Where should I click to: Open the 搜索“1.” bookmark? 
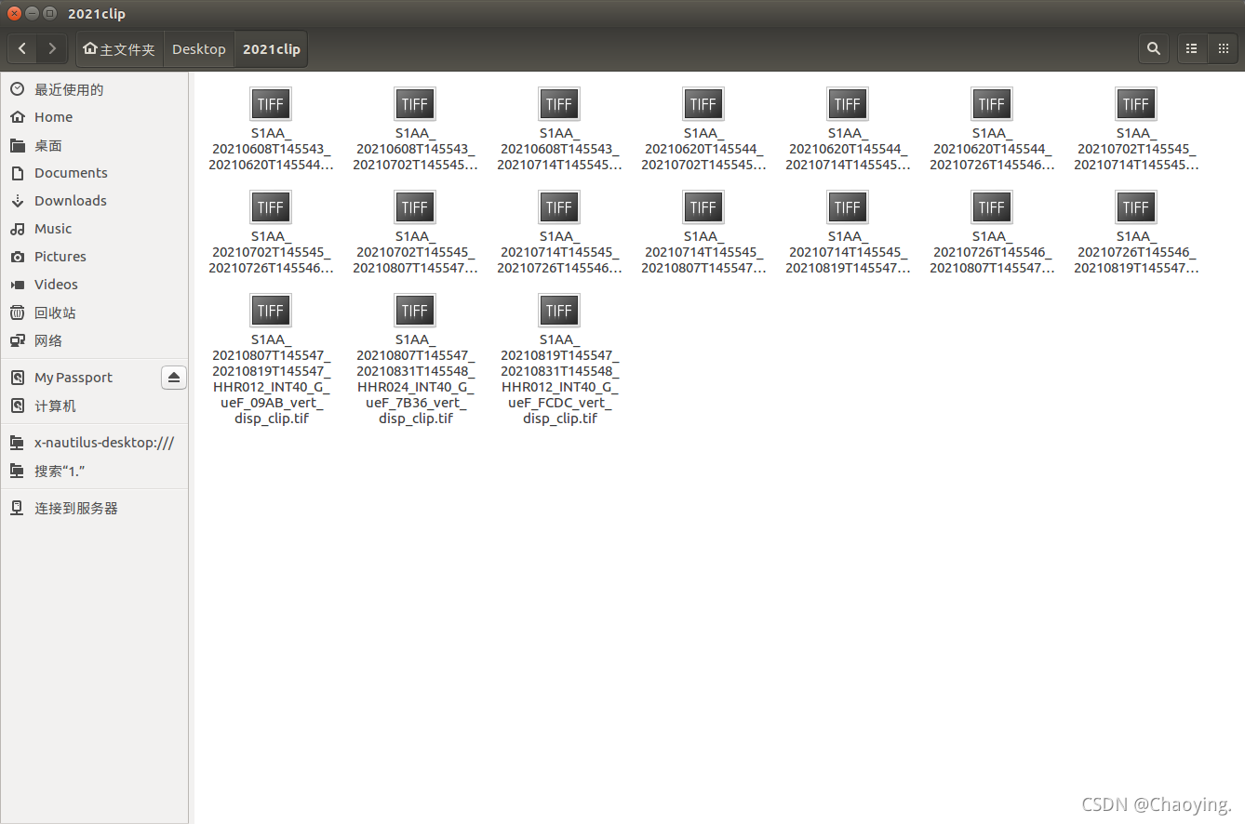click(94, 471)
